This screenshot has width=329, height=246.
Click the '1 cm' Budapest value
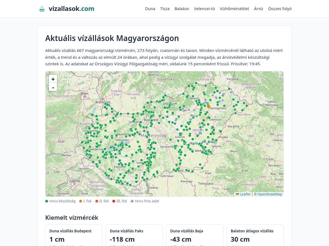[x=57, y=239]
